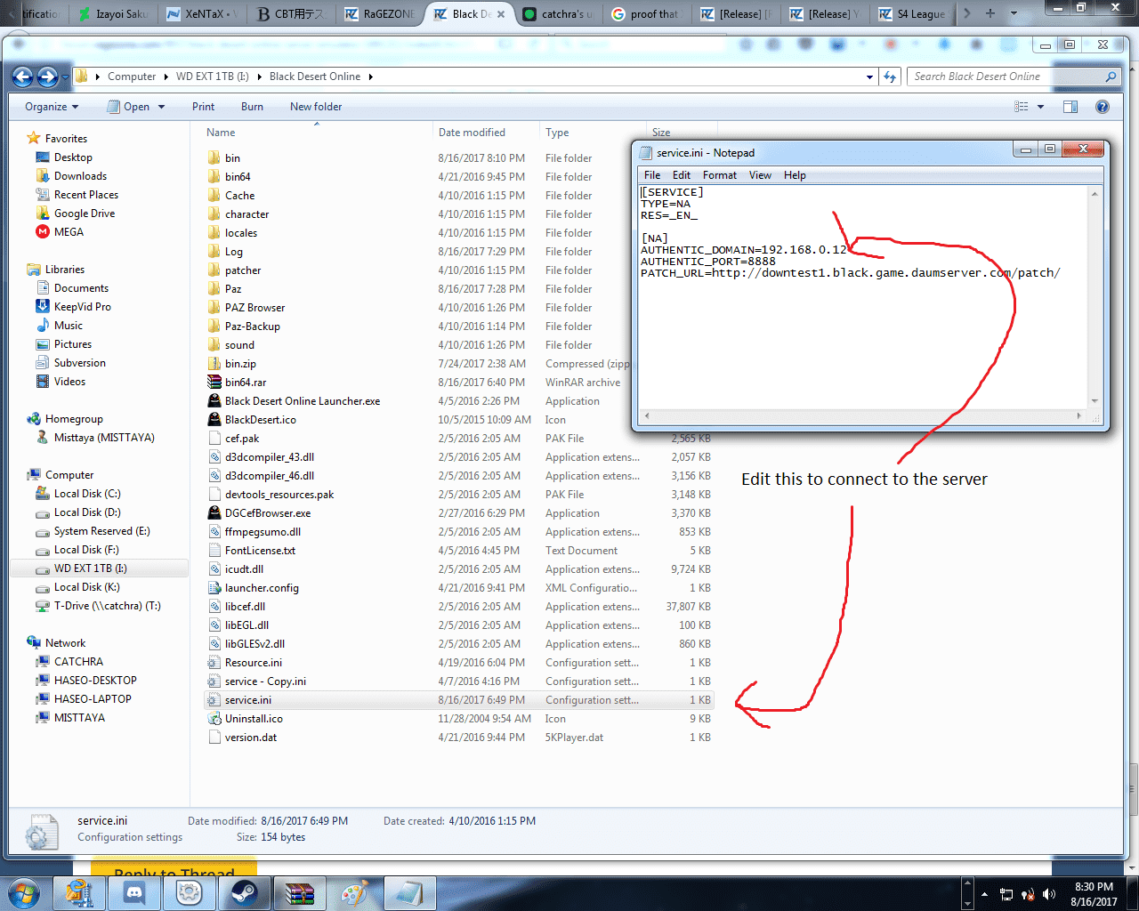
Task: Open the views dropdown arrow
Action: coord(1040,107)
